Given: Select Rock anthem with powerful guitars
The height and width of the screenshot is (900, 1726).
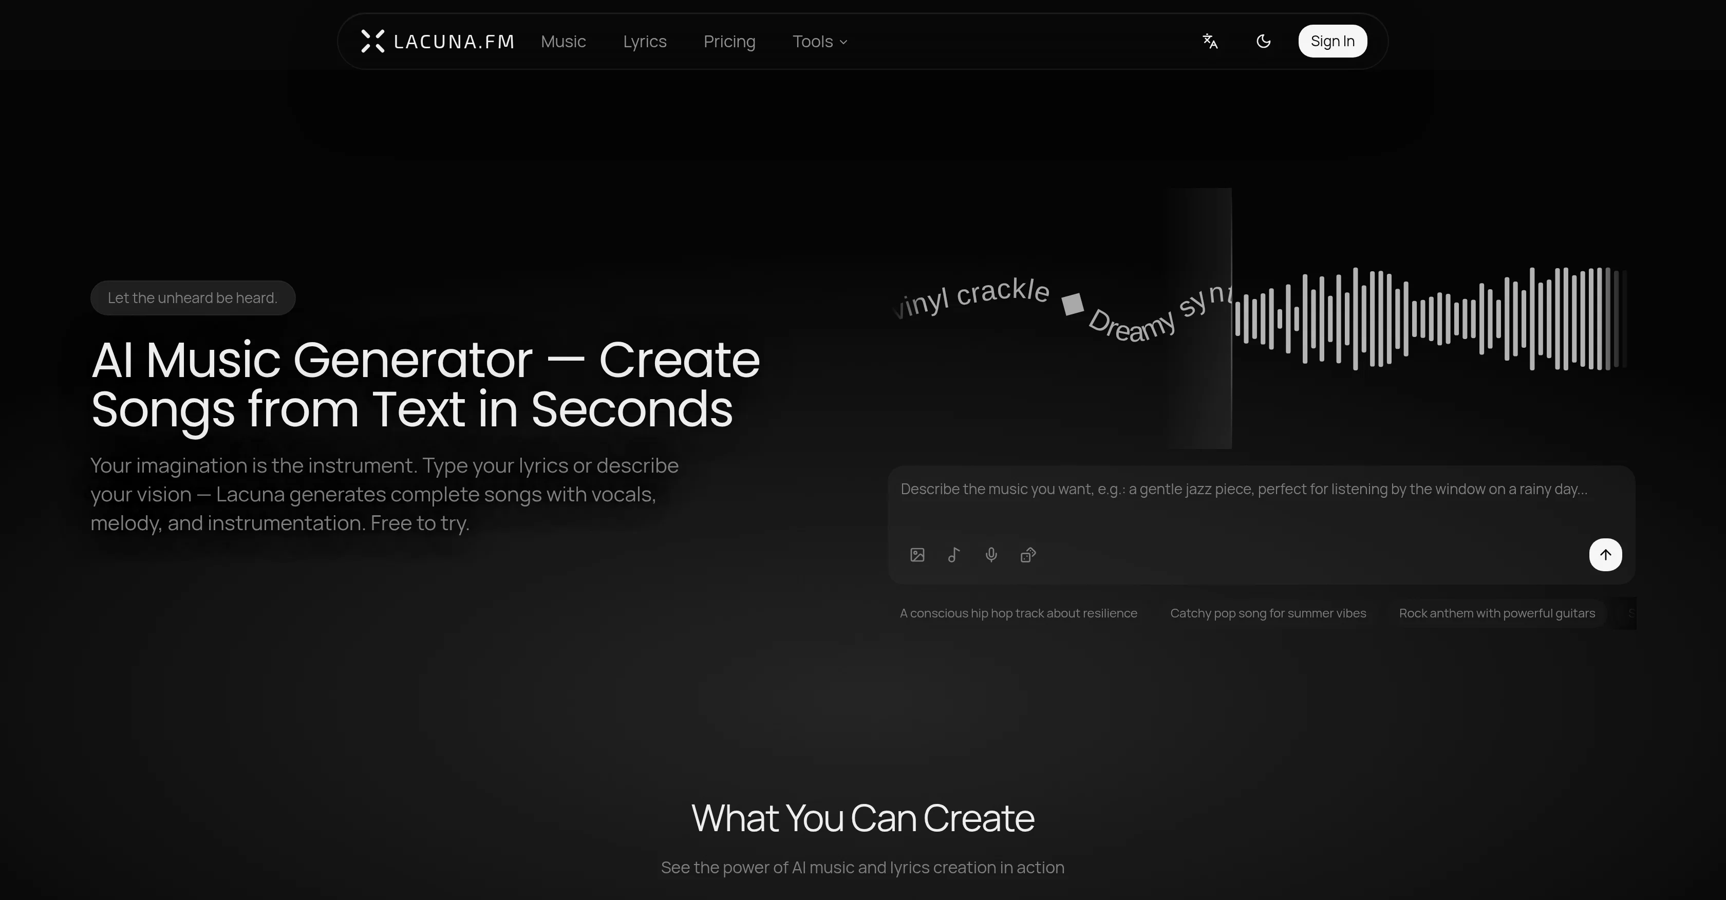Looking at the screenshot, I should coord(1497,613).
